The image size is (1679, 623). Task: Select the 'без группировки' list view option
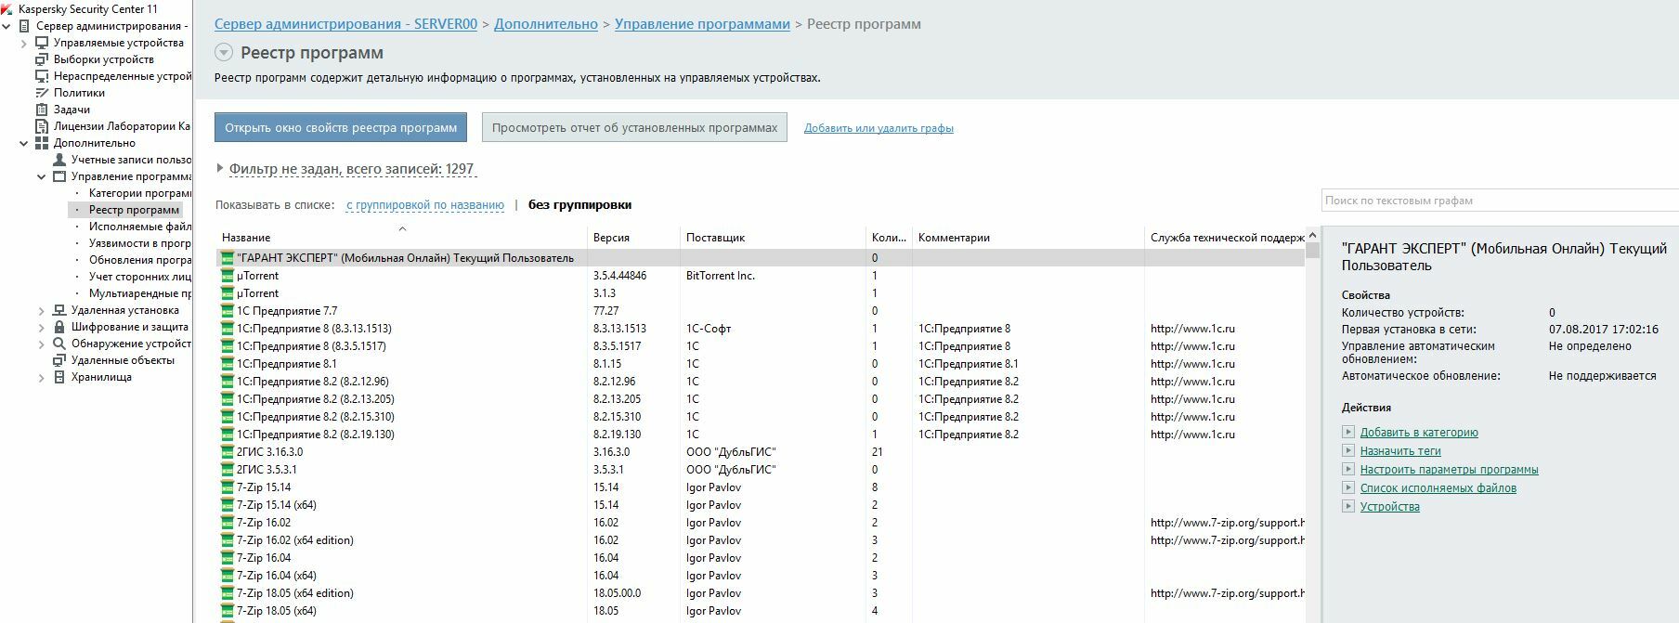579,205
